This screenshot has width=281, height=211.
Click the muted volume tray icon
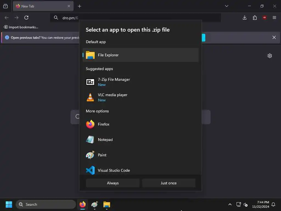click(x=246, y=204)
